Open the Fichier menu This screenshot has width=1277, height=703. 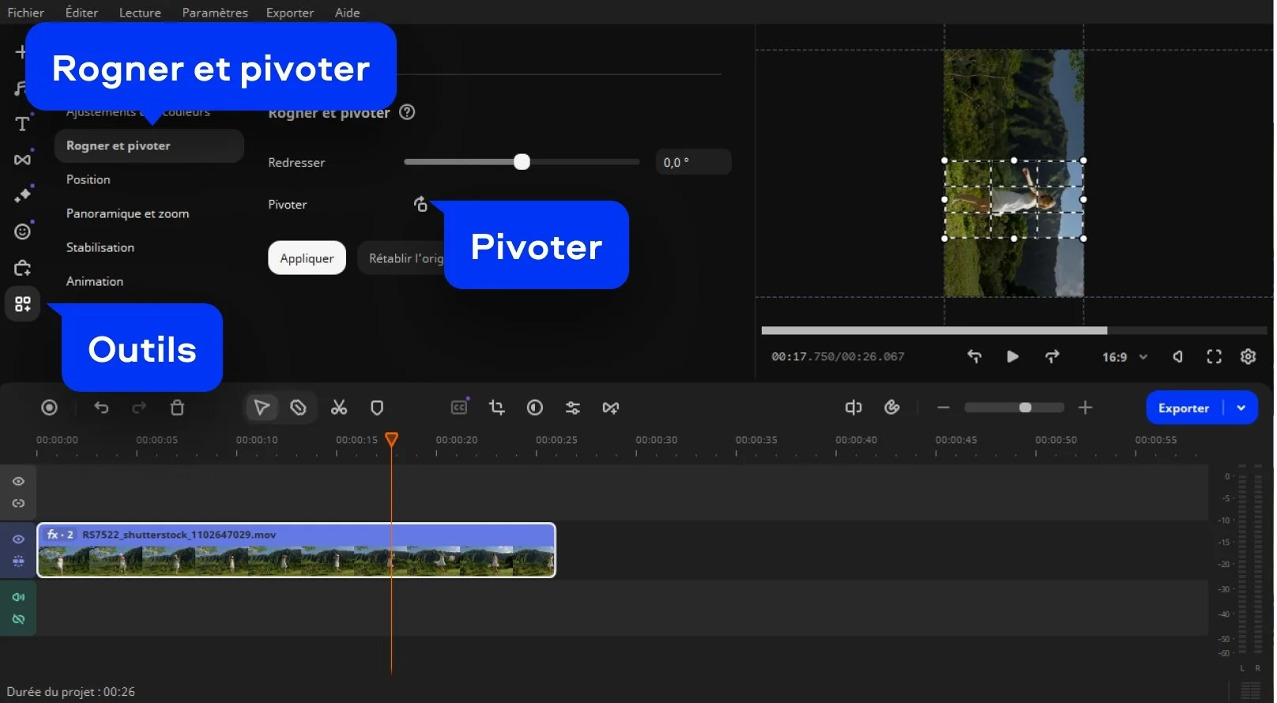click(x=25, y=13)
